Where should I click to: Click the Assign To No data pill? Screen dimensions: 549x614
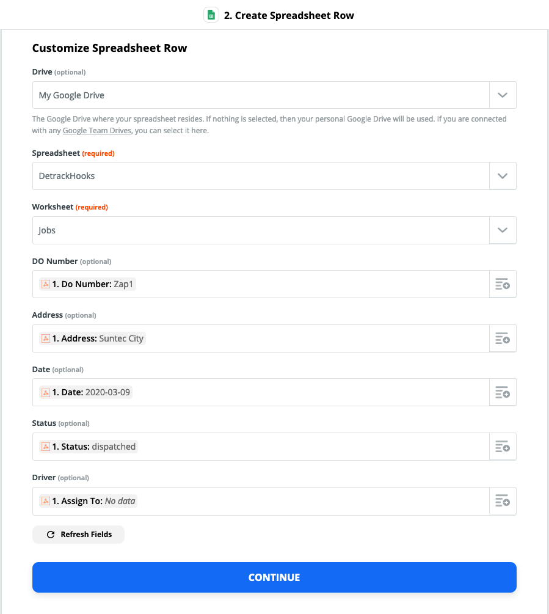(x=88, y=501)
